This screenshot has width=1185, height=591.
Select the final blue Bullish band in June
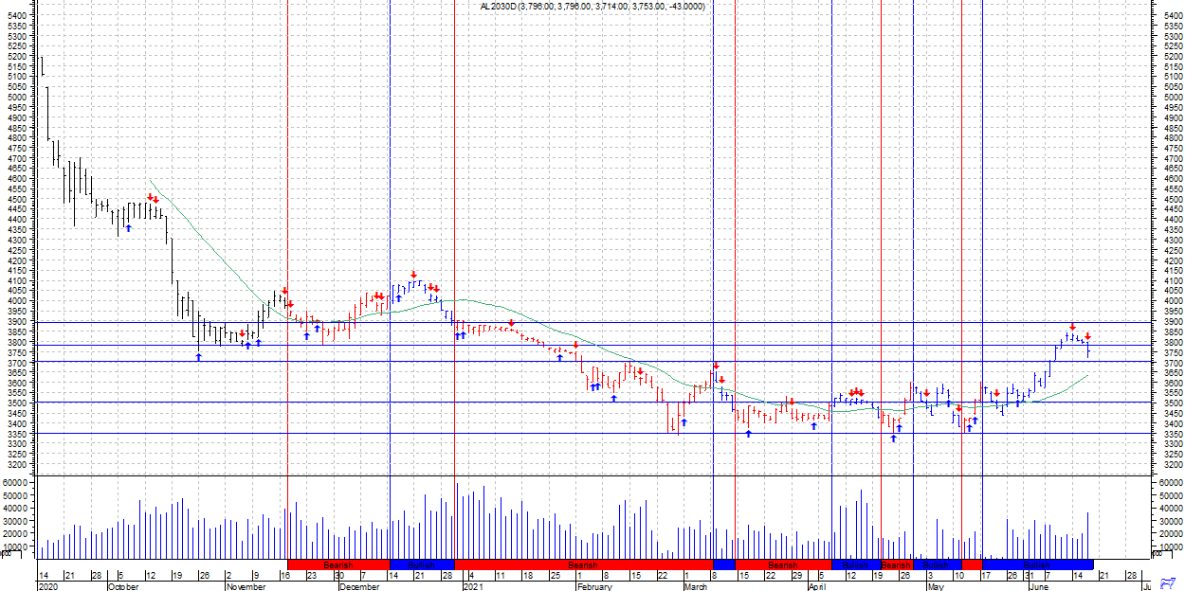(1037, 564)
